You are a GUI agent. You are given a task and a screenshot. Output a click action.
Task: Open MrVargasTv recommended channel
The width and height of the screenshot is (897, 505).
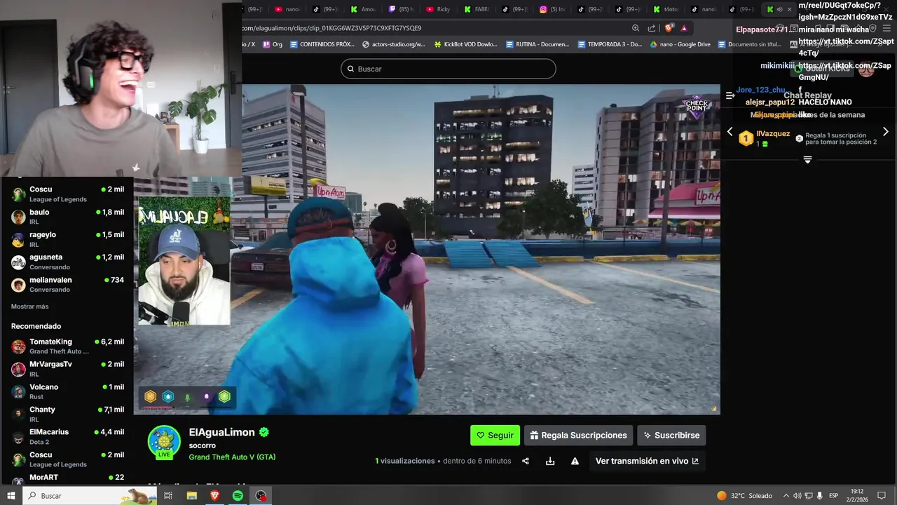(x=67, y=368)
